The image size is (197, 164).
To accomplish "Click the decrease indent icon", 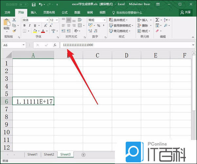I will [63, 31].
